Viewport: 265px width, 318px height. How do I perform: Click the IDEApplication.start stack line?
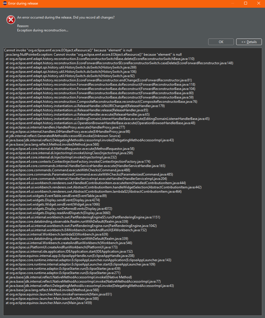tap(69, 251)
